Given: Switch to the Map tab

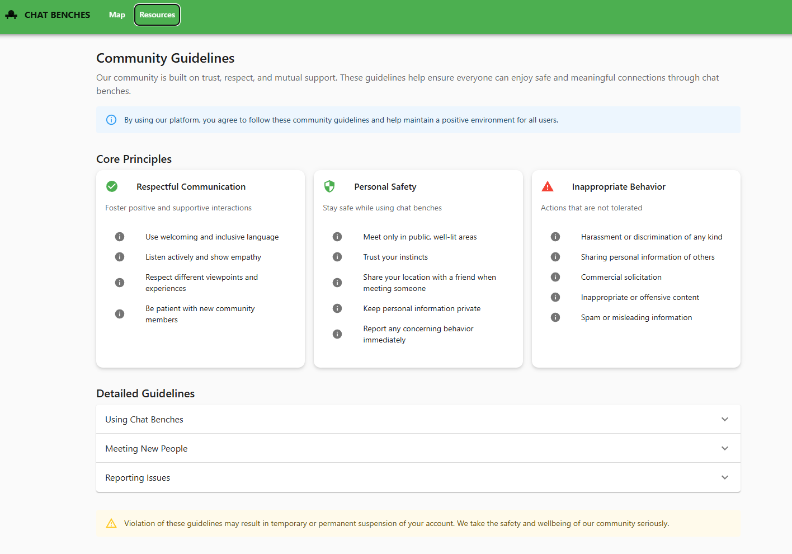Looking at the screenshot, I should point(117,15).
